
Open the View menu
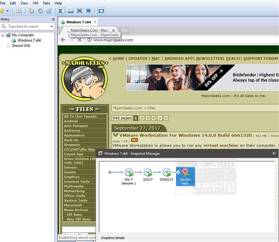coord(24,3)
